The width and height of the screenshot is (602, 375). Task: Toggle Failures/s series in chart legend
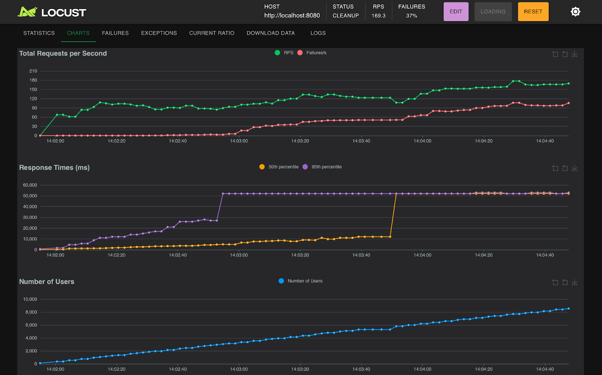[312, 53]
